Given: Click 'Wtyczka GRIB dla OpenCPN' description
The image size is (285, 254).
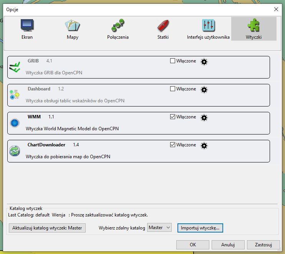Looking at the screenshot, I should point(54,73).
